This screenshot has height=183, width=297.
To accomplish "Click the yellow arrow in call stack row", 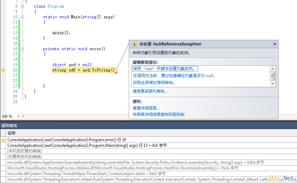I will [x=3, y=140].
